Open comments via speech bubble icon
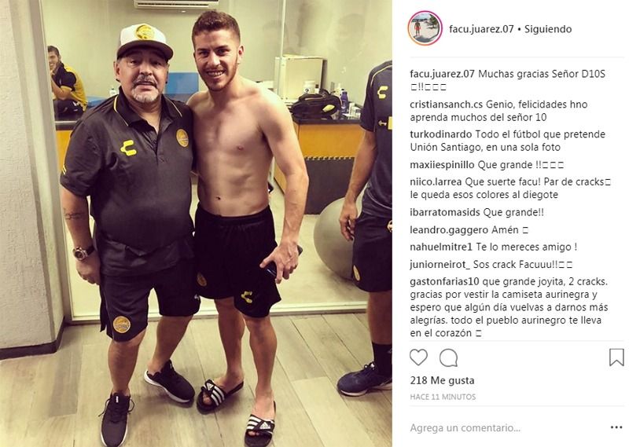 pos(448,357)
